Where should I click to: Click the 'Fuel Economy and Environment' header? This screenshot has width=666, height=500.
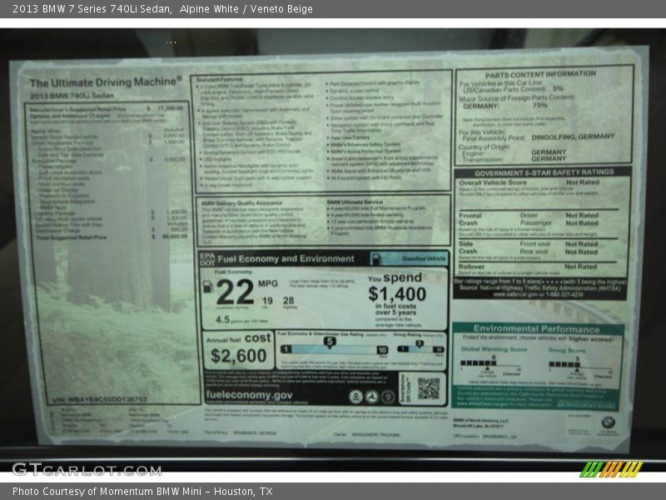[x=286, y=259]
